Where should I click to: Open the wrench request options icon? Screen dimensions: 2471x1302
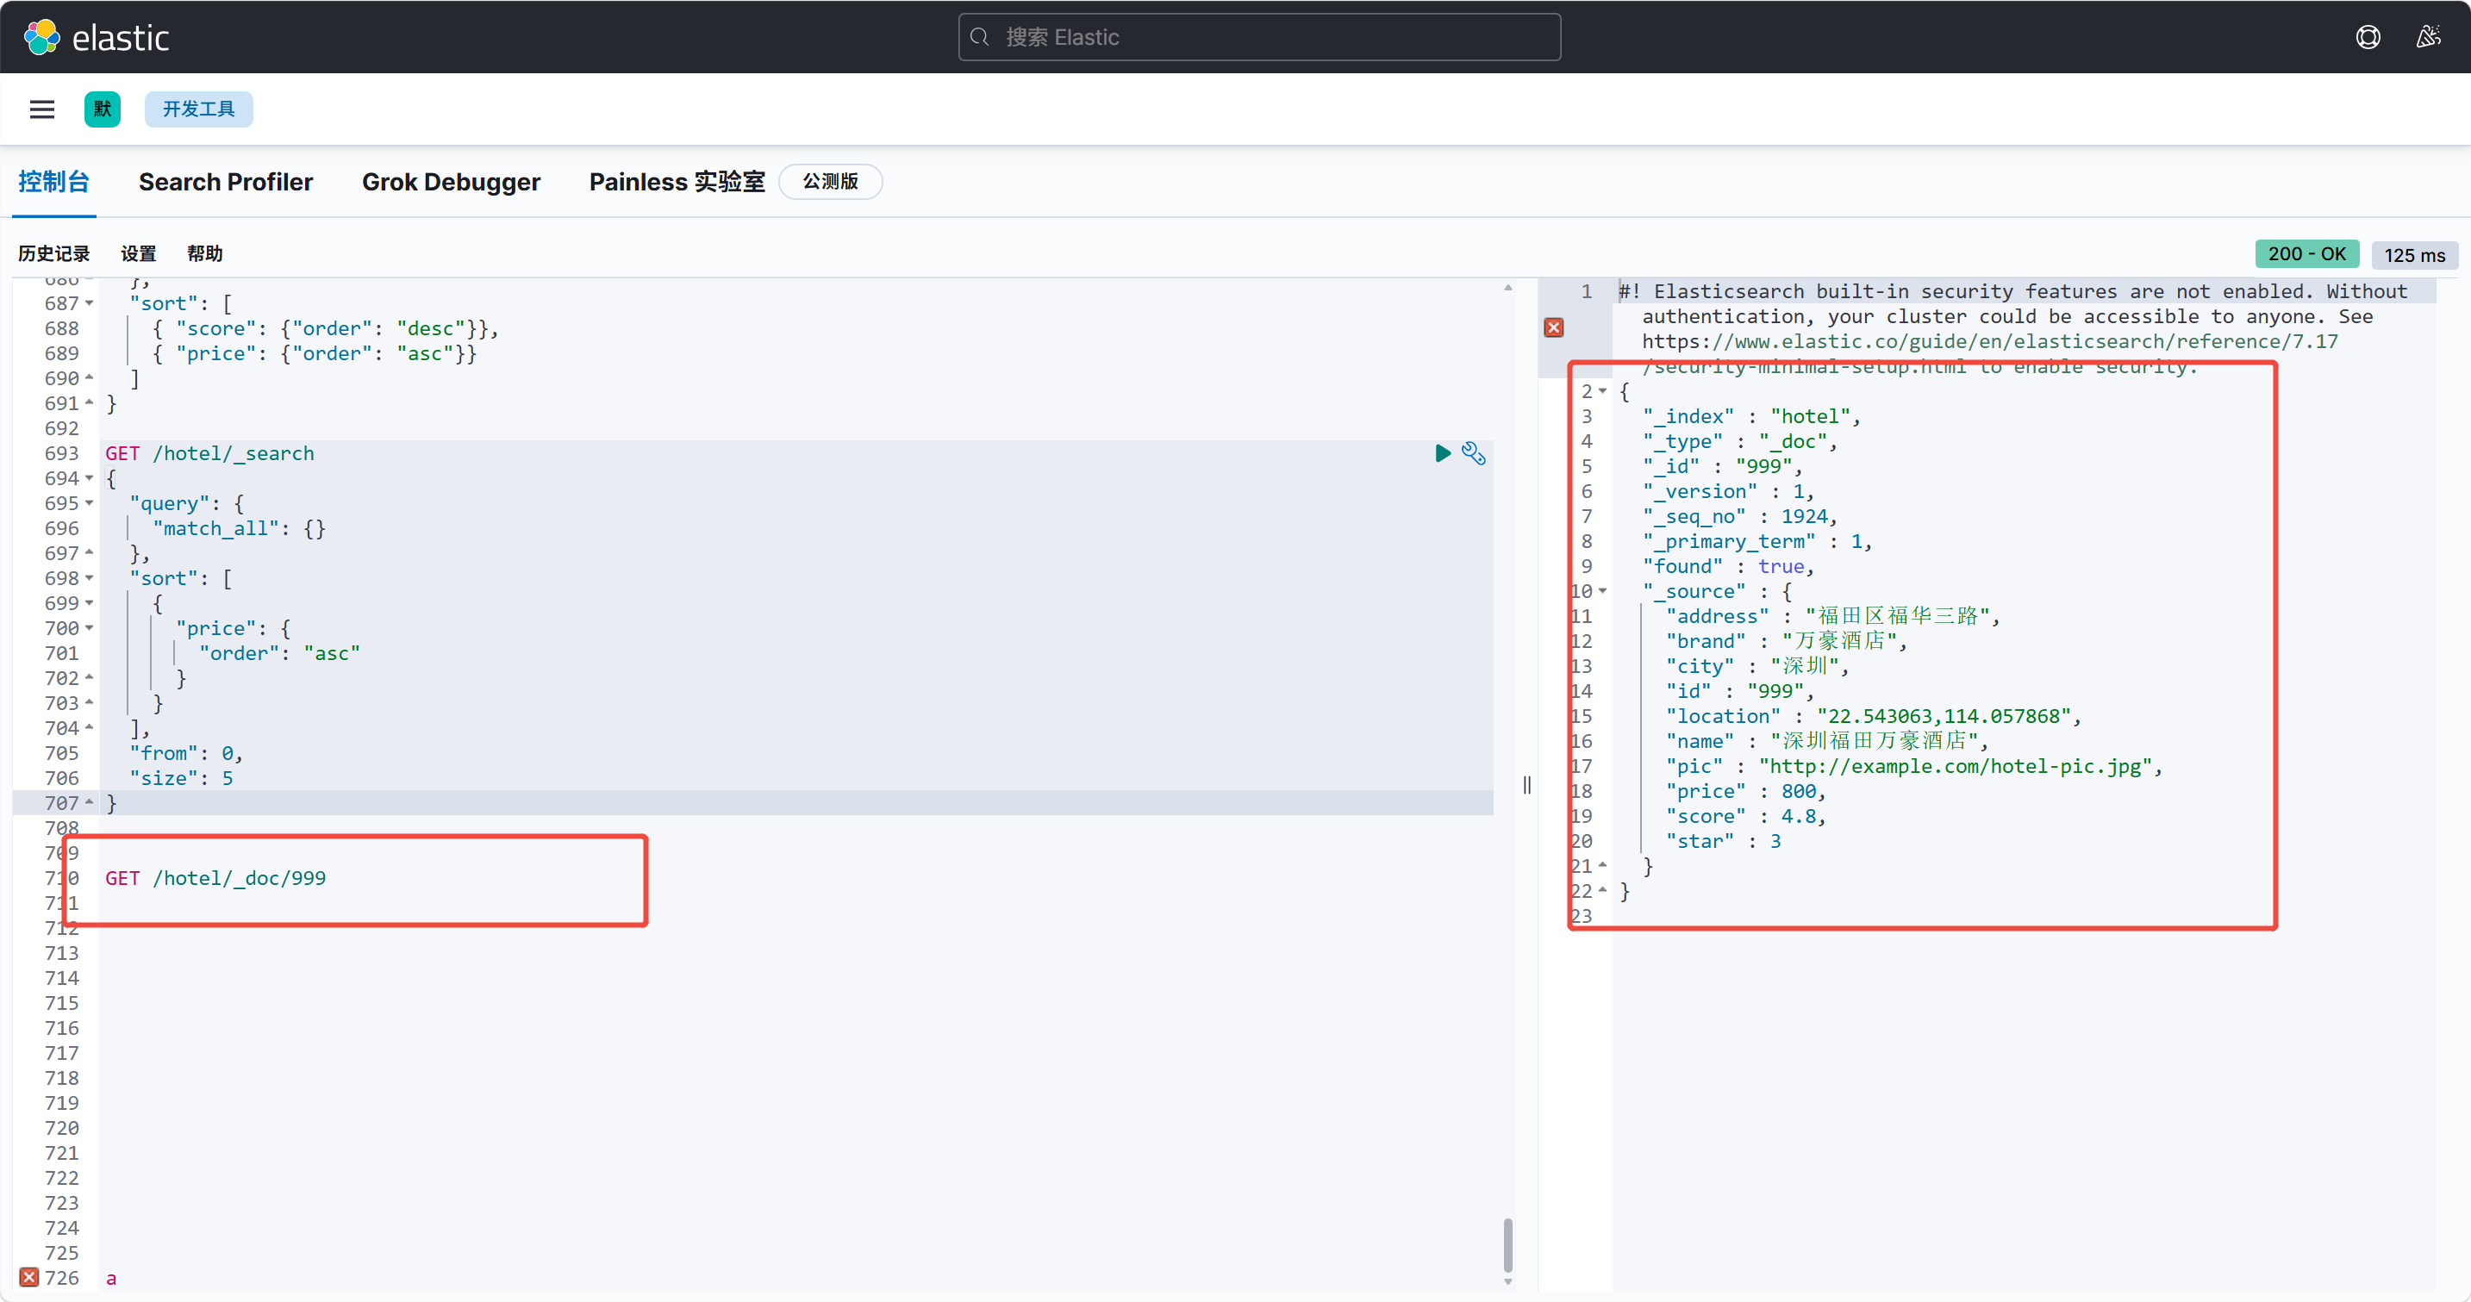click(1474, 452)
